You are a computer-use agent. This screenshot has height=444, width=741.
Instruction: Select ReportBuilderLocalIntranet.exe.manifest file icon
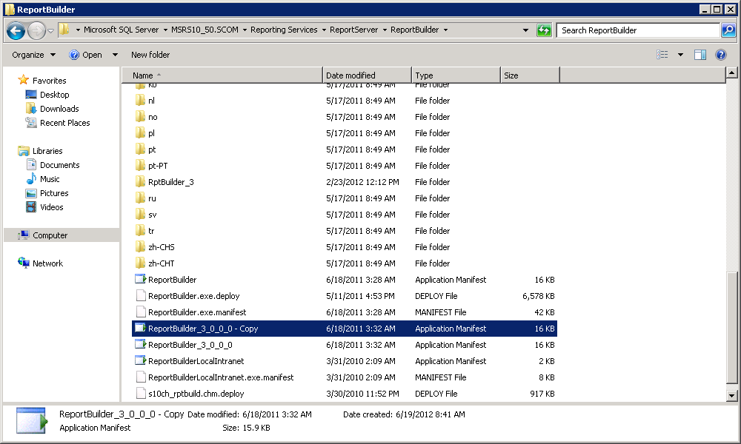point(140,377)
